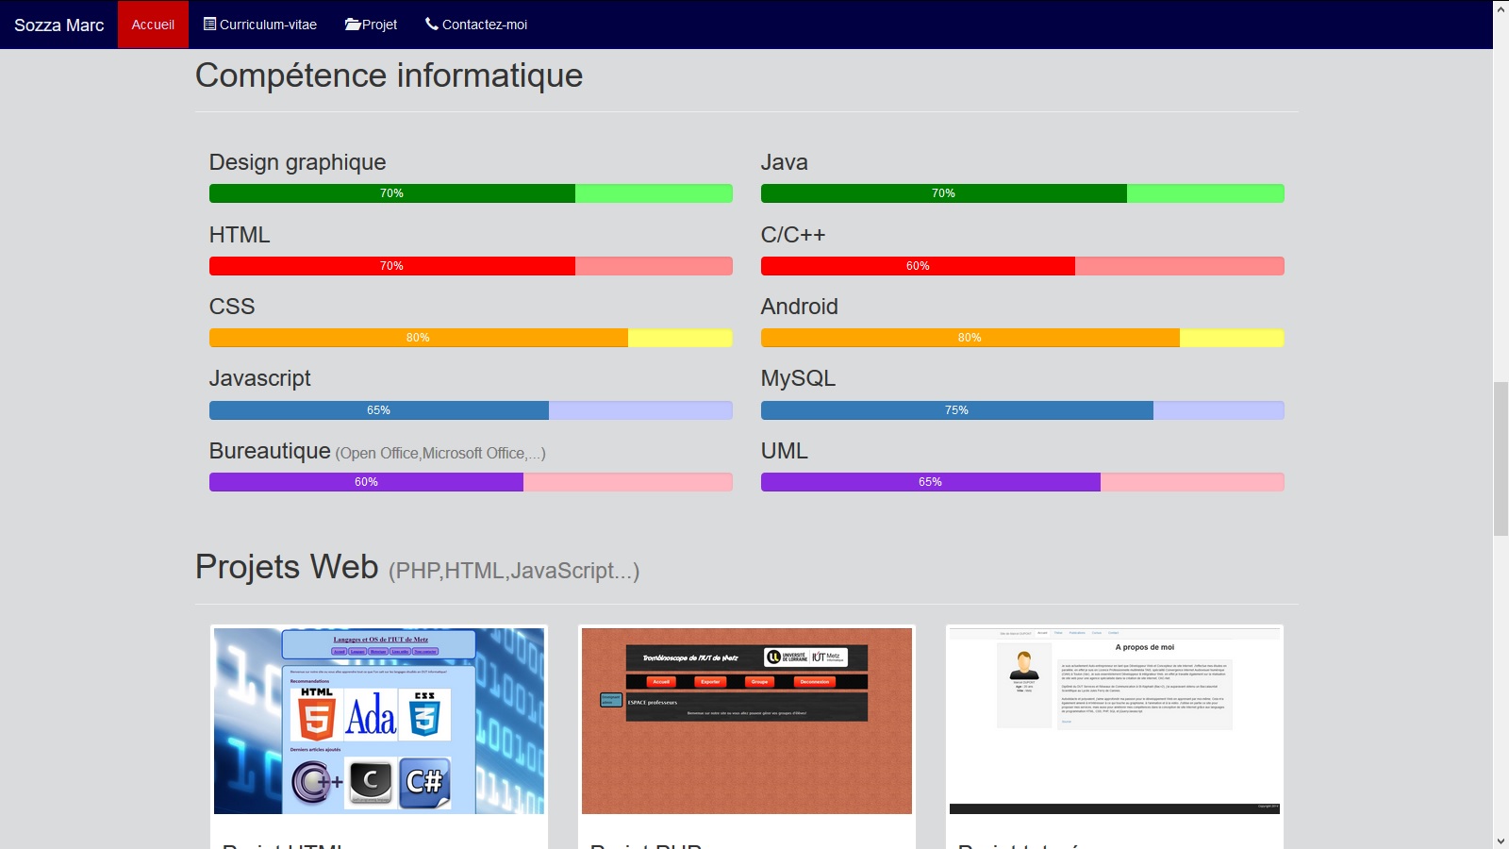Click the Javascript 65% blue progress bar
Viewport: 1509px width, 849px height.
coord(471,410)
